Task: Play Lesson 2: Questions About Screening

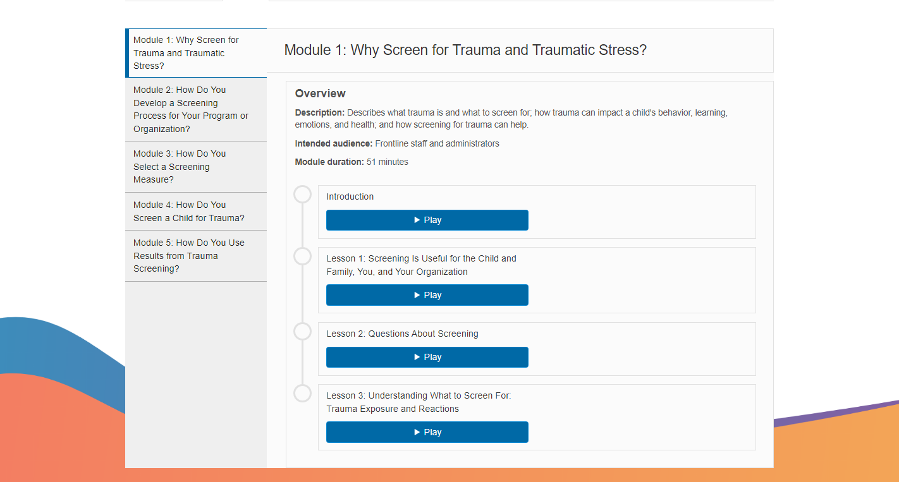Action: point(427,357)
